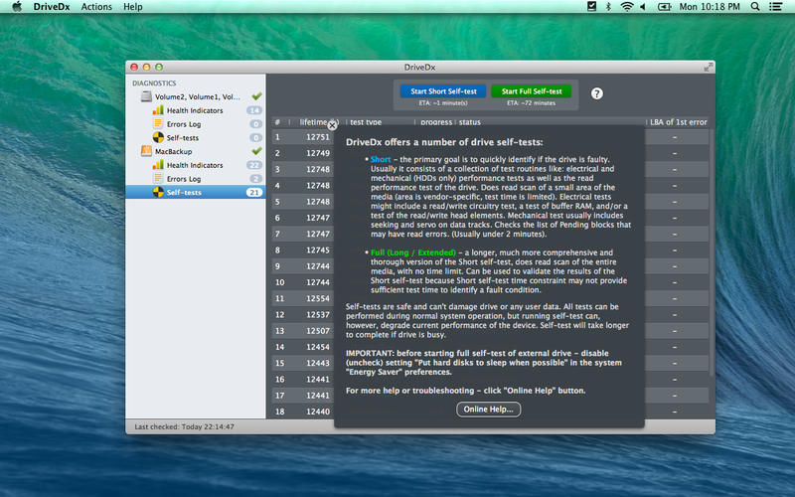Click the crash-test icon of Volume2 Self-tests
This screenshot has width=795, height=497.
pos(158,137)
